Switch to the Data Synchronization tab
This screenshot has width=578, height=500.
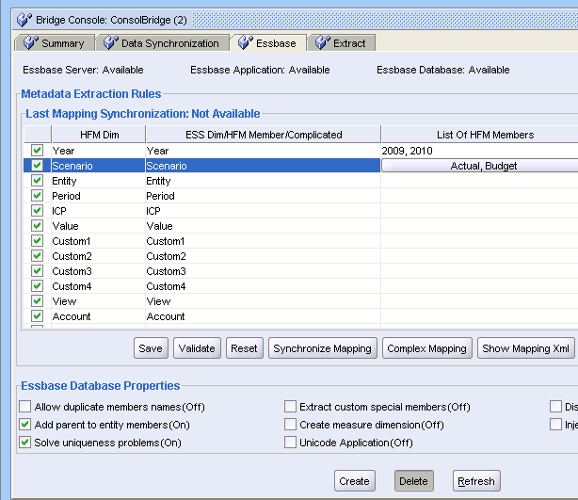[169, 43]
